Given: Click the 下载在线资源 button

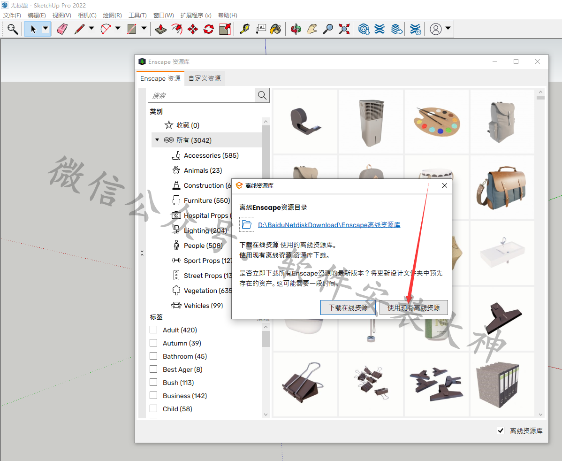Looking at the screenshot, I should coord(348,307).
